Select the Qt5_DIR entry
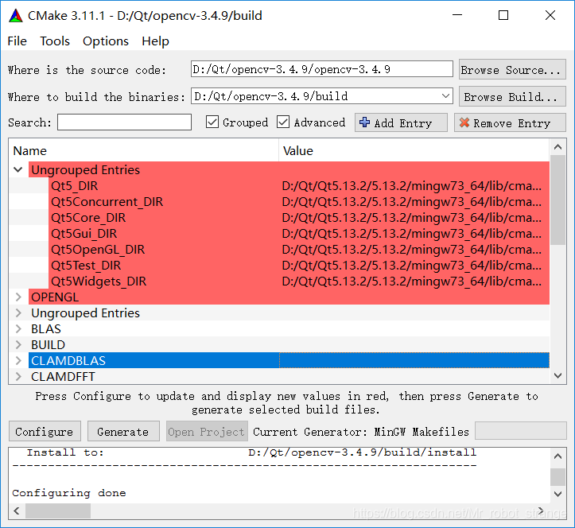The image size is (575, 528). pos(75,186)
